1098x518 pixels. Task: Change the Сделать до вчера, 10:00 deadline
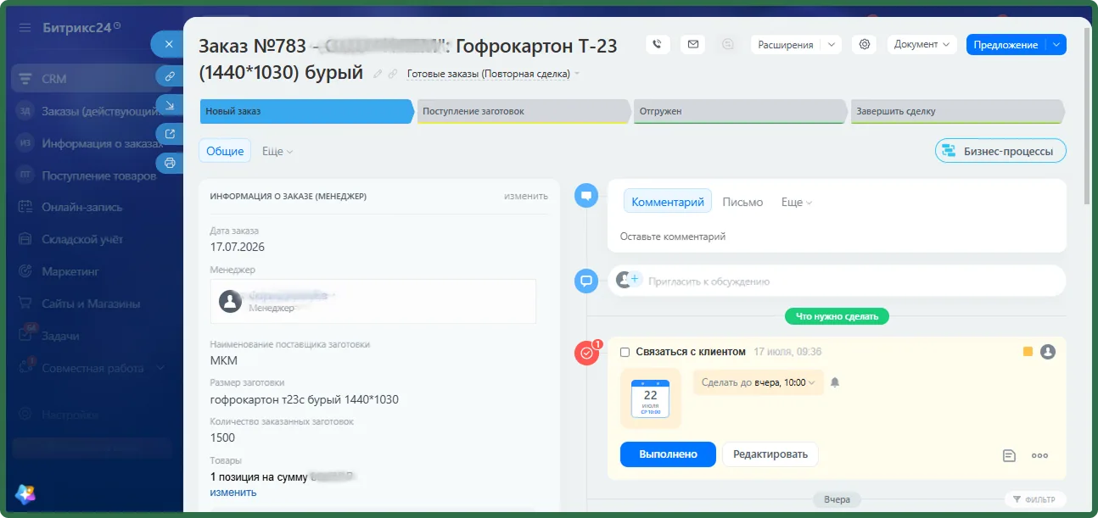coord(759,382)
